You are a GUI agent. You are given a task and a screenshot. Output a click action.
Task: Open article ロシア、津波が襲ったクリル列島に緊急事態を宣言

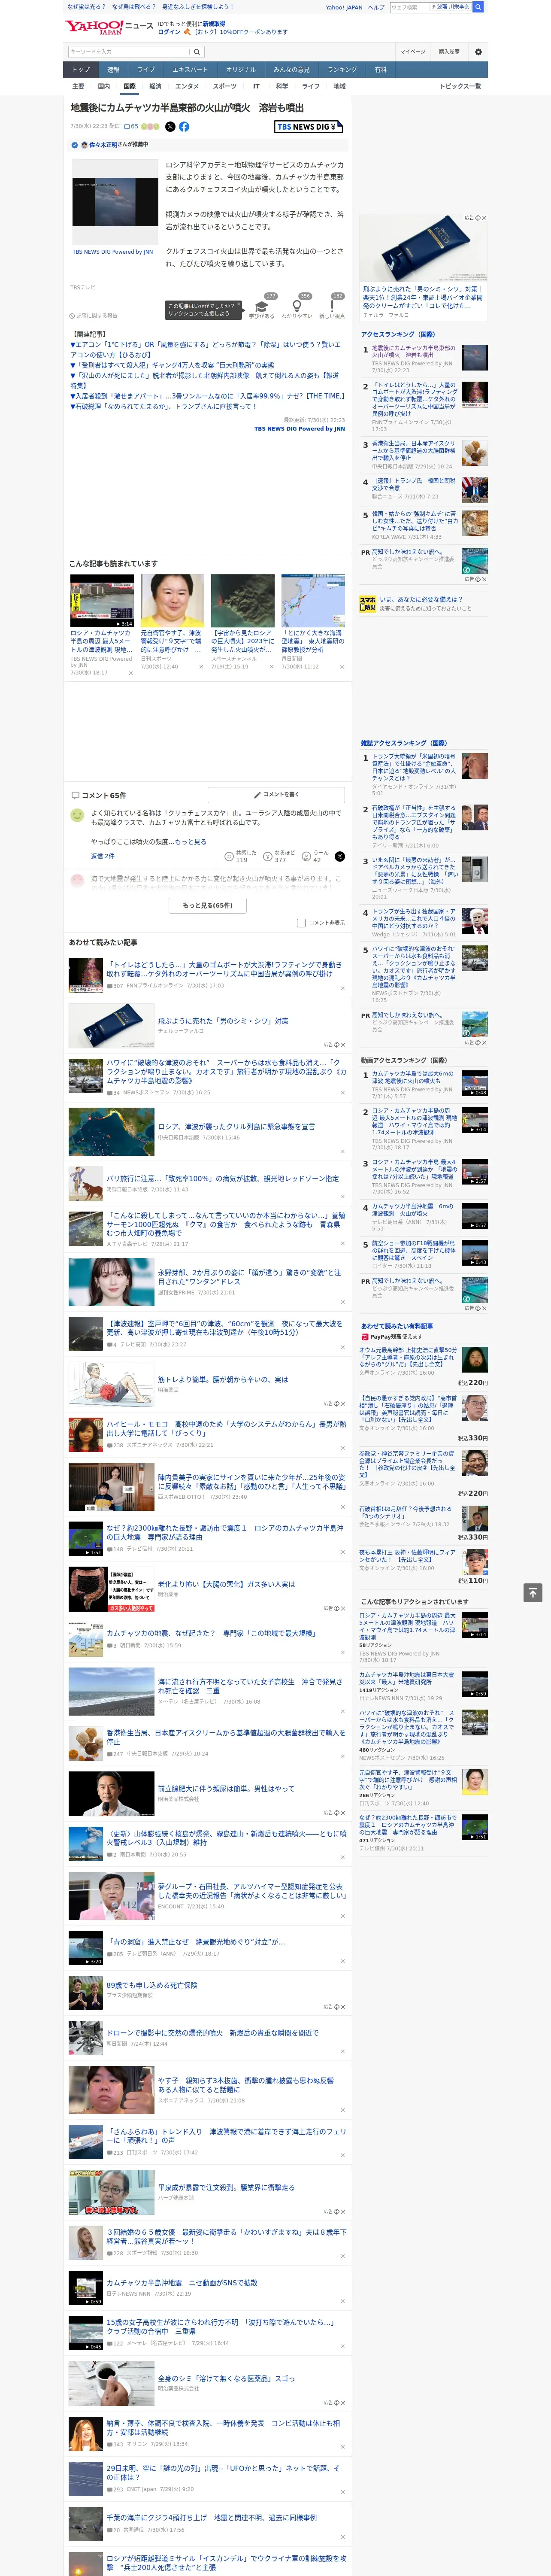[x=236, y=1126]
